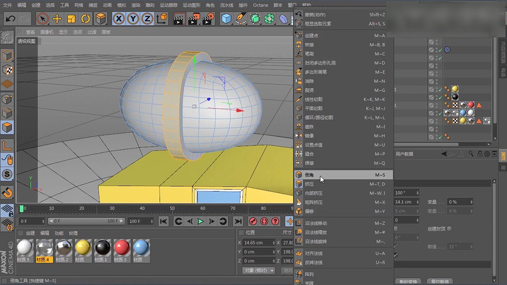This screenshot has width=507, height=285.
Task: Click the Undo arrow icon
Action: point(10,19)
